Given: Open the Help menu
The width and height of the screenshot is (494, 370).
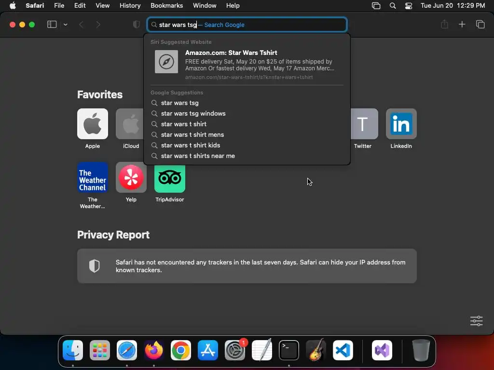Looking at the screenshot, I should (233, 6).
